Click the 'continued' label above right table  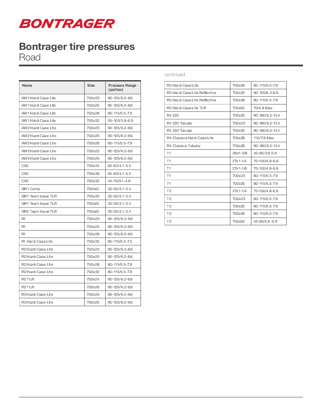pyautogui.click(x=175, y=75)
